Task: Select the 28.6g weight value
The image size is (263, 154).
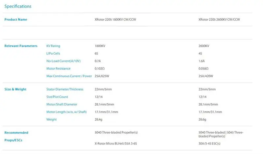Action: coord(203,119)
